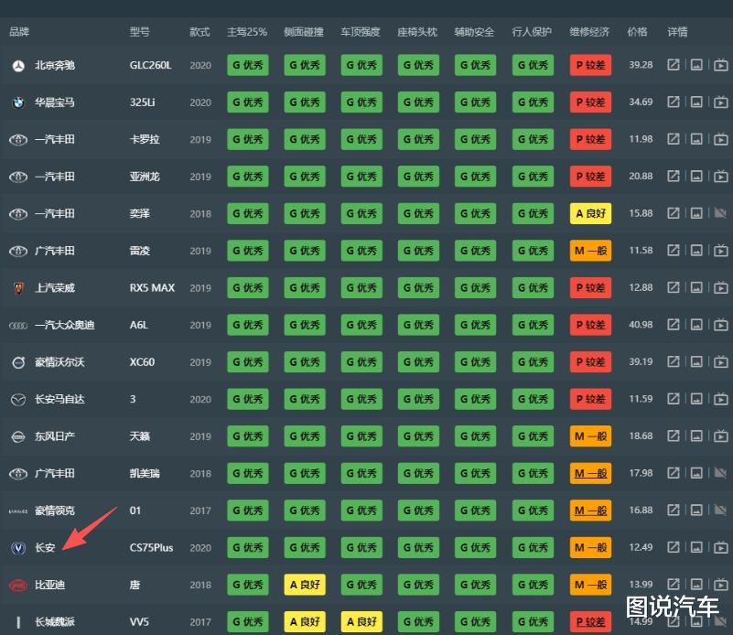This screenshot has width=733, height=635.
Task: Open underlined P 较差 link for VV5
Action: 590,621
